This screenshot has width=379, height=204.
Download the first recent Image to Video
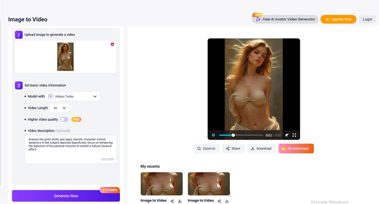180,201
